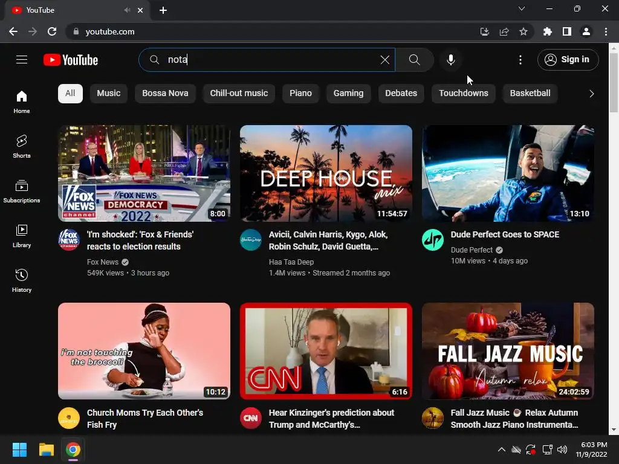Install app icon in address bar
Viewport: 619px width, 464px height.
click(x=484, y=31)
